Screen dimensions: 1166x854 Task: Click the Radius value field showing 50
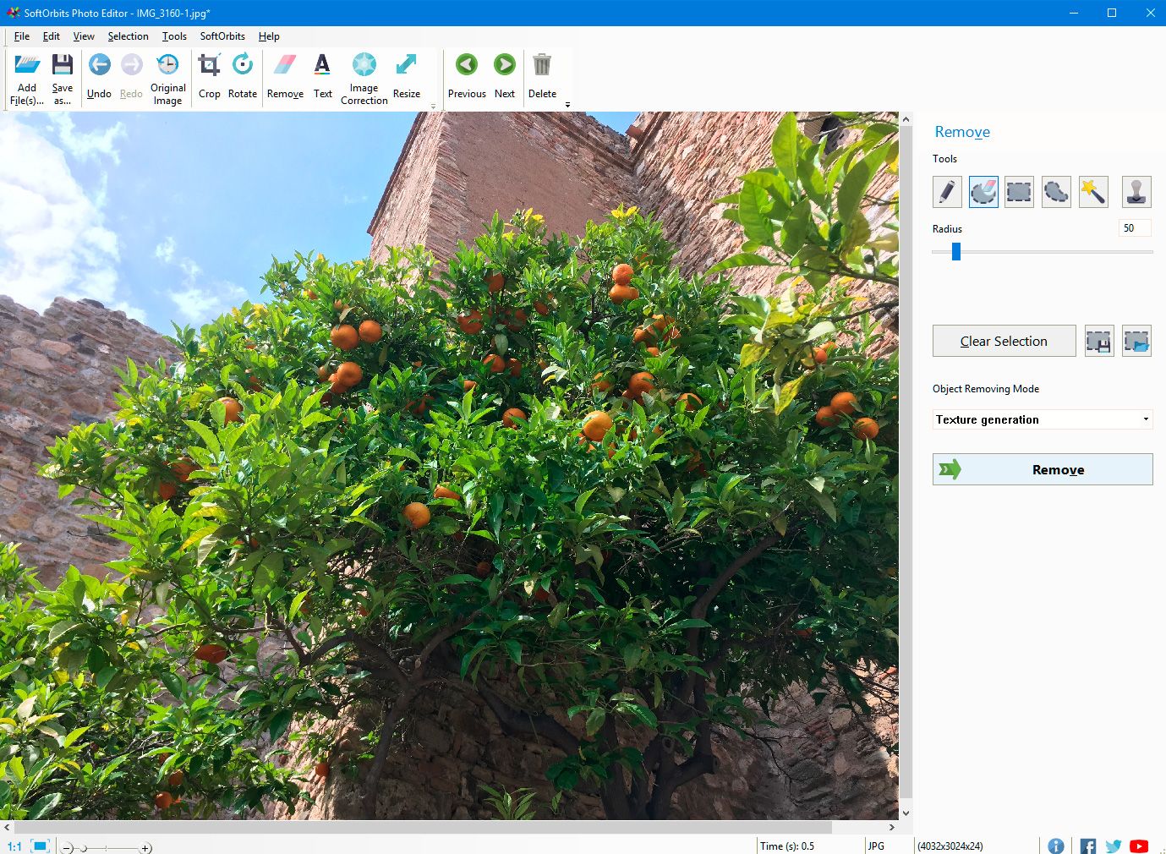[x=1135, y=228]
